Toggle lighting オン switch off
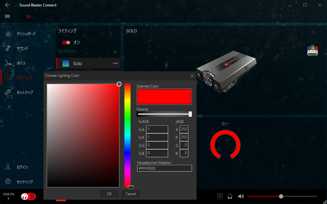 pos(66,43)
